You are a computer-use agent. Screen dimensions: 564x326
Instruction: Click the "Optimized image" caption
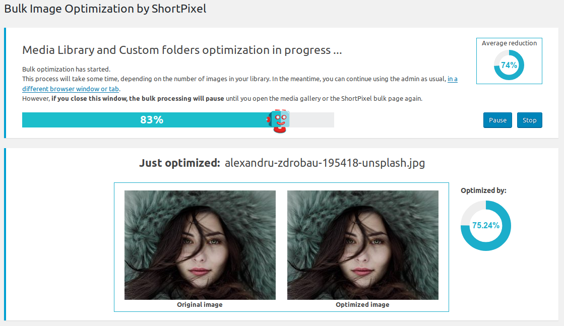pos(362,305)
